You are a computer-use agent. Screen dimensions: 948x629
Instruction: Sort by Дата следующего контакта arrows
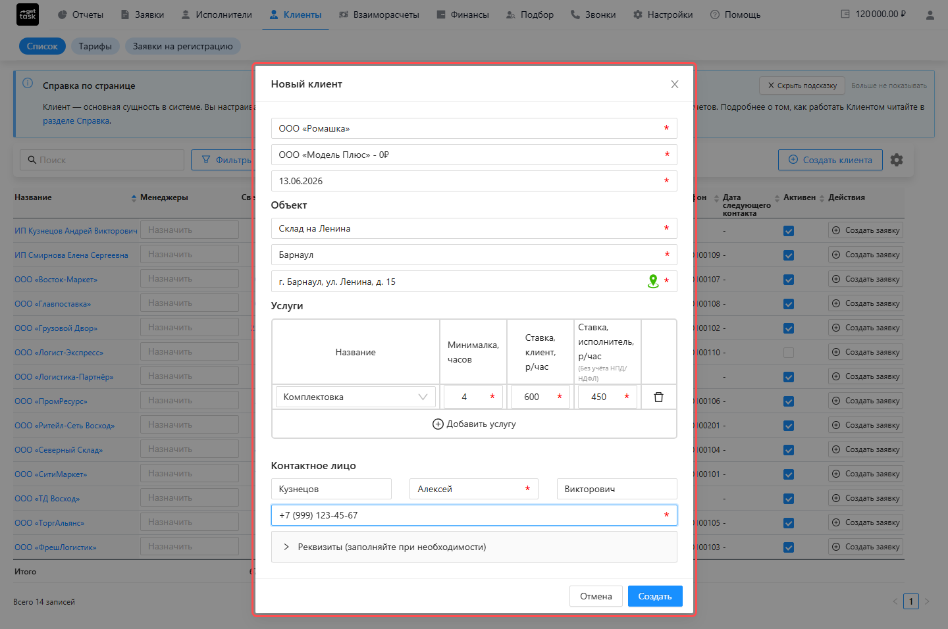pos(777,198)
